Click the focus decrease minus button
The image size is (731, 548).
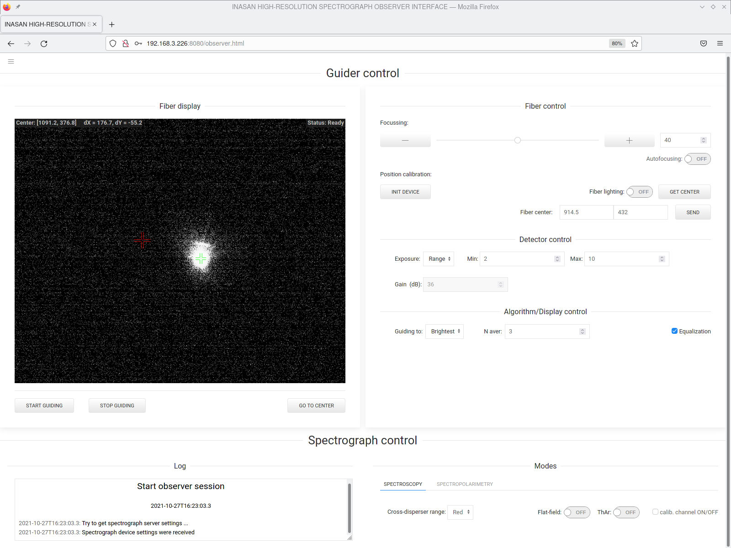pos(405,140)
